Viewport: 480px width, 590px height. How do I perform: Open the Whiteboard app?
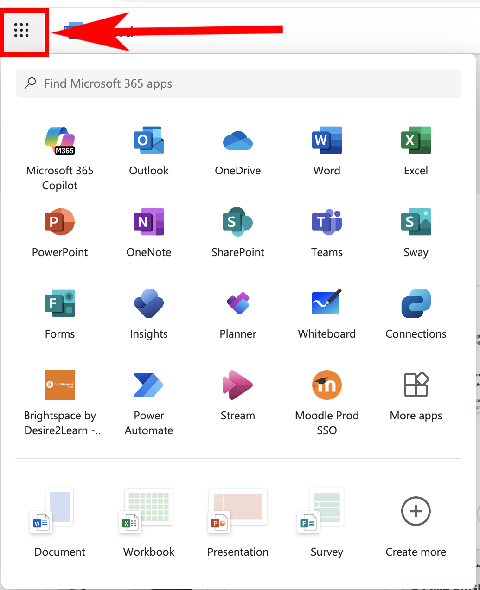[x=327, y=314]
